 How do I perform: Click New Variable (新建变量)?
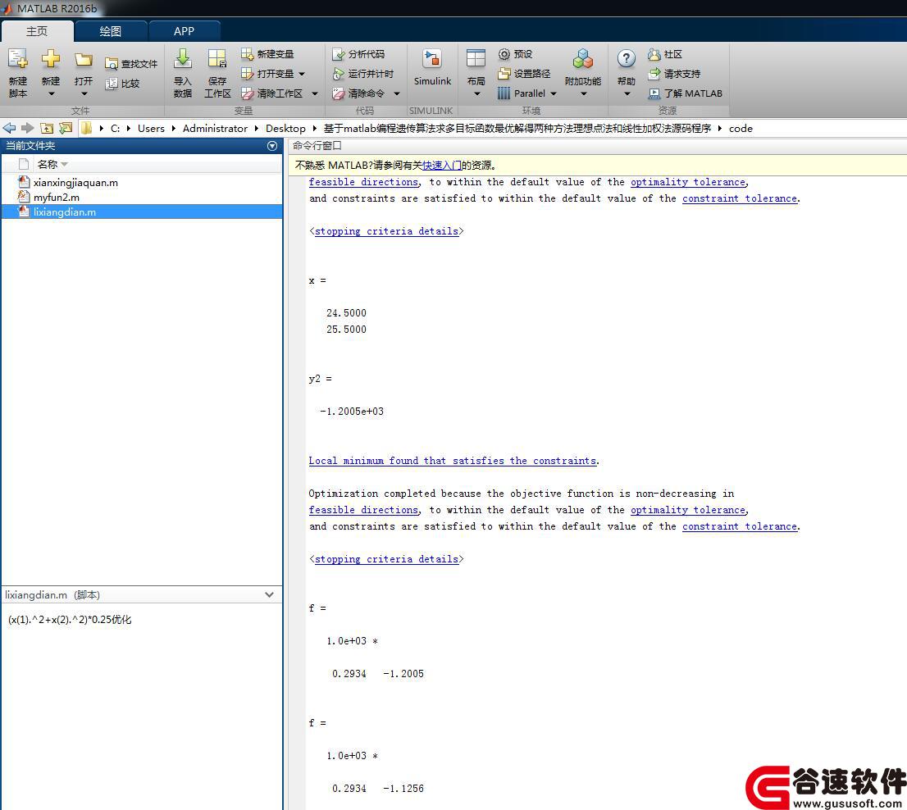[x=267, y=54]
